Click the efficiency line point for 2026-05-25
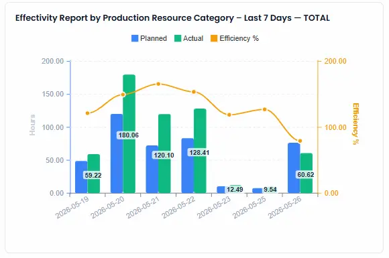The height and width of the screenshot is (258, 389). pyautogui.click(x=265, y=109)
